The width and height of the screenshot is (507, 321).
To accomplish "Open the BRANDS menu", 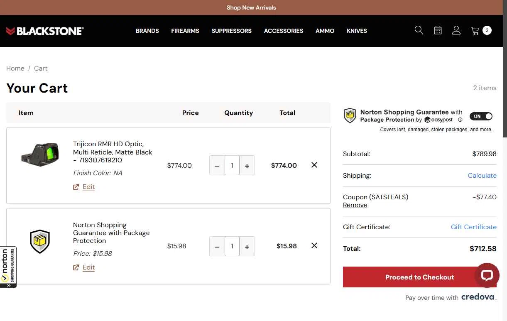I will (147, 31).
